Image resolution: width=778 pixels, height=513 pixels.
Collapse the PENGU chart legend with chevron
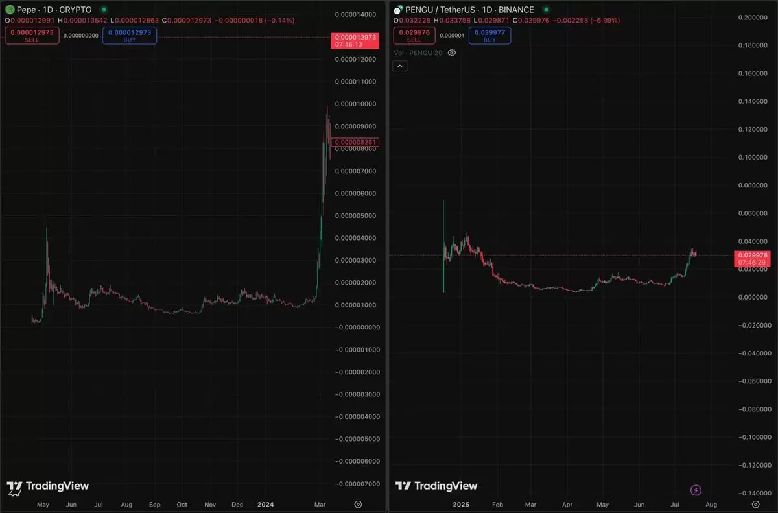[x=400, y=66]
